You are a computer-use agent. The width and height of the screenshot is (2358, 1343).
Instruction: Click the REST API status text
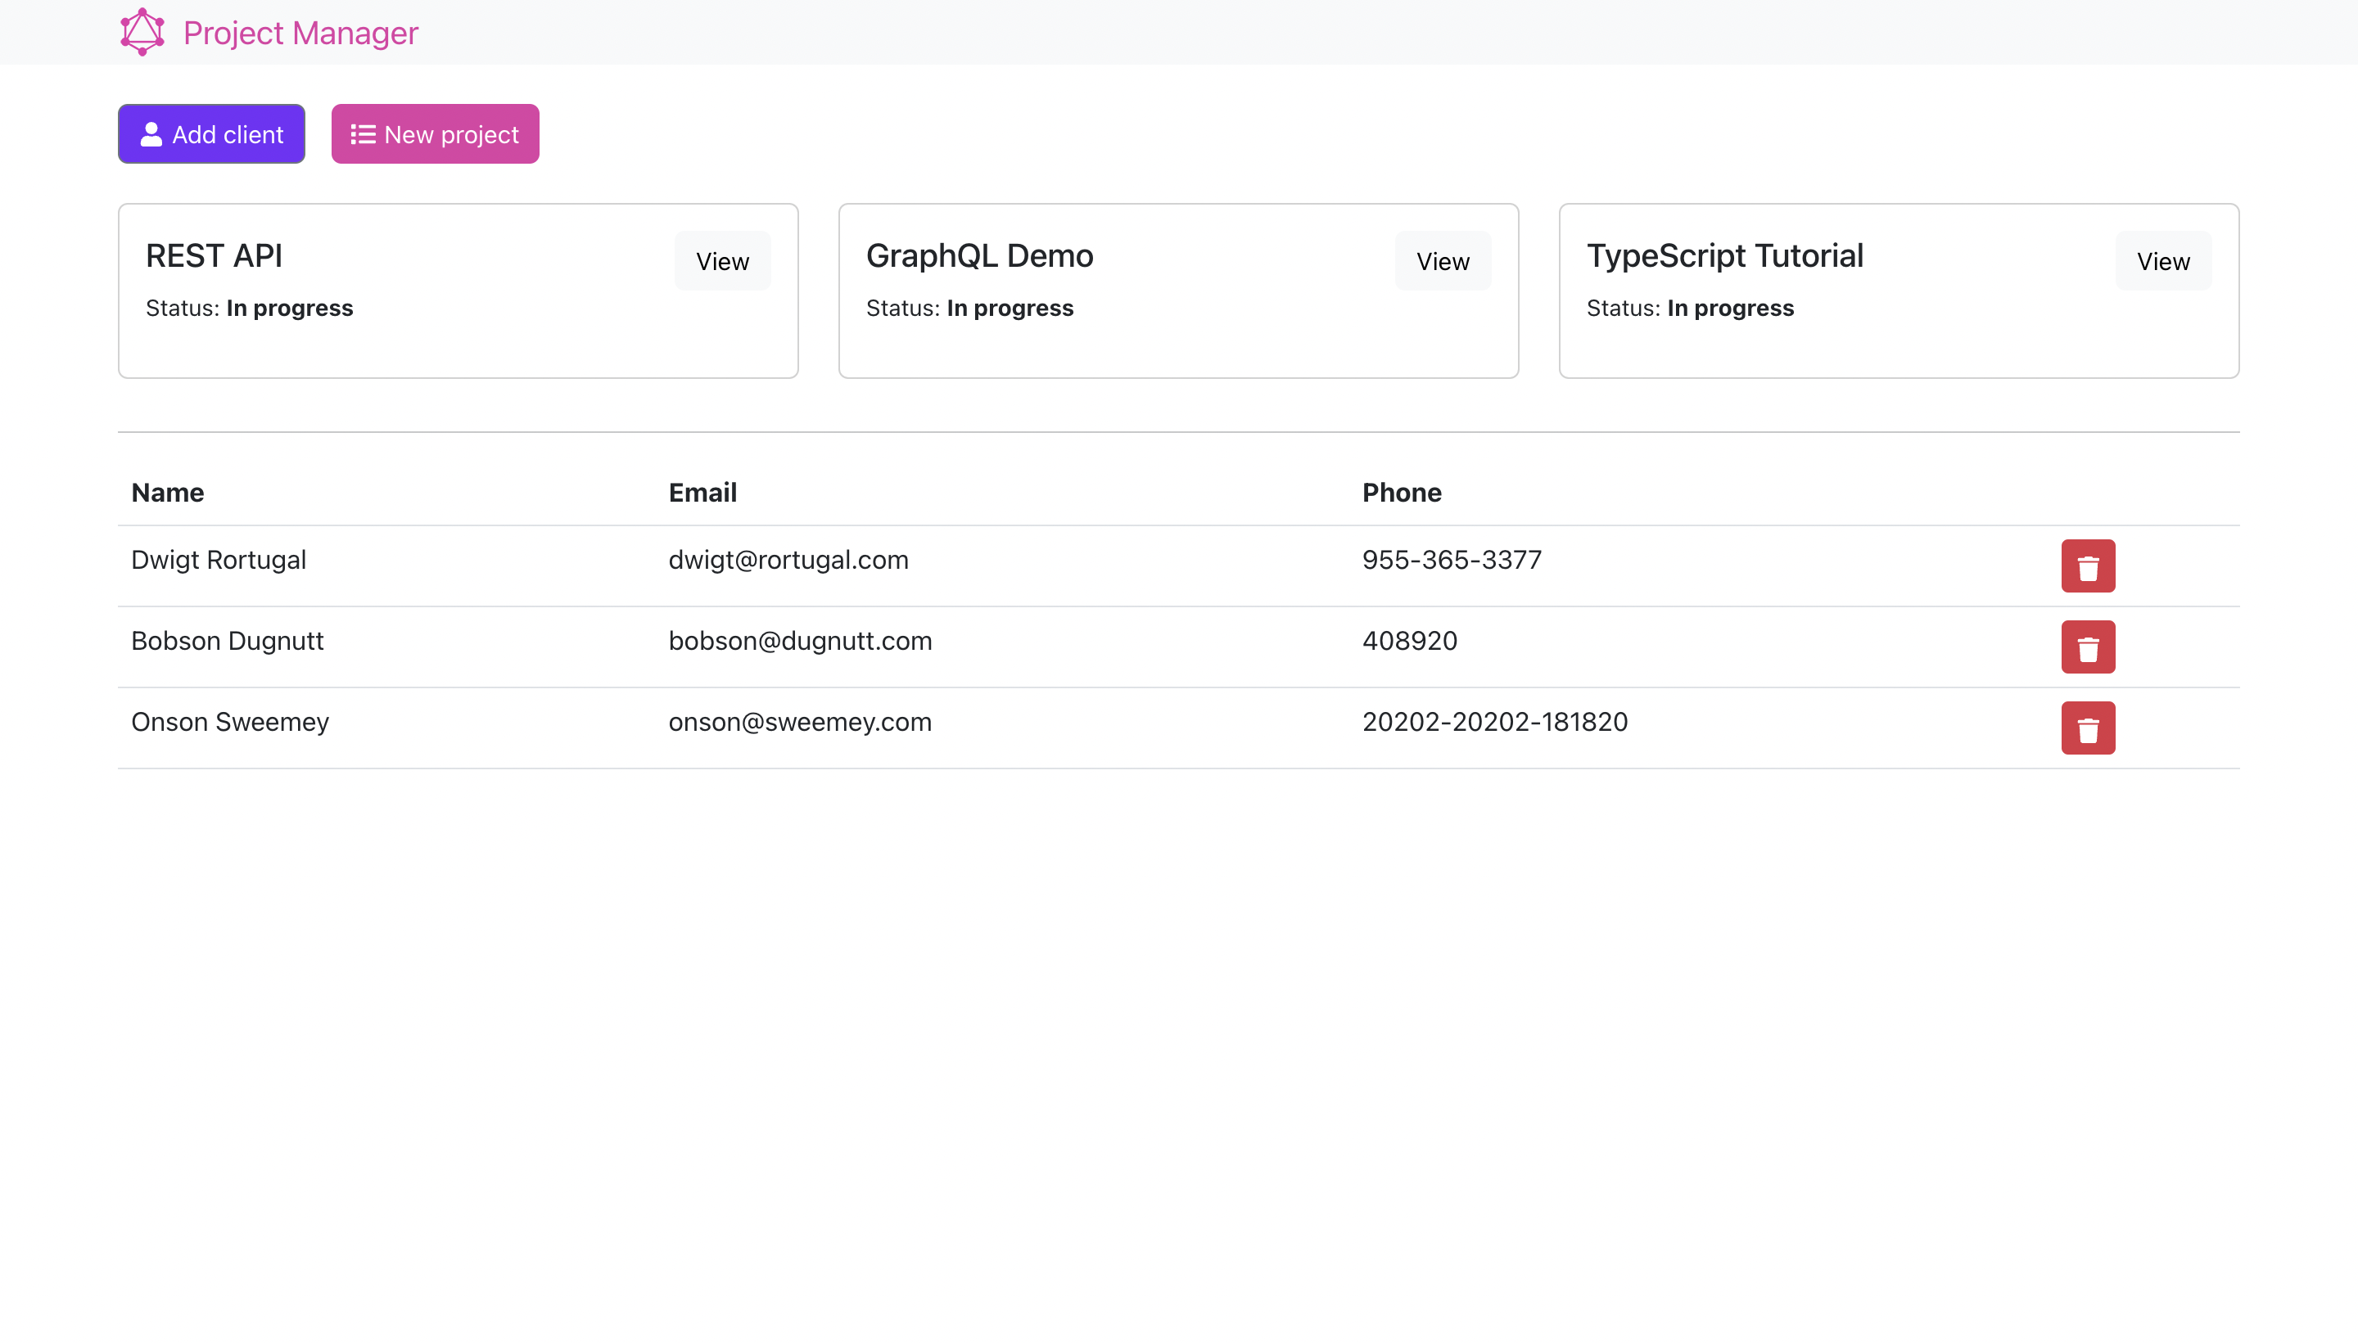(249, 308)
